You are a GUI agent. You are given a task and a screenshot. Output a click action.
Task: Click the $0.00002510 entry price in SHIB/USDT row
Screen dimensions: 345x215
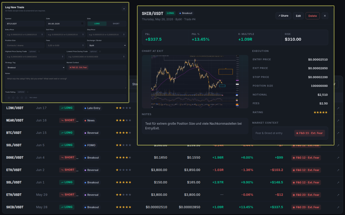coord(156,207)
